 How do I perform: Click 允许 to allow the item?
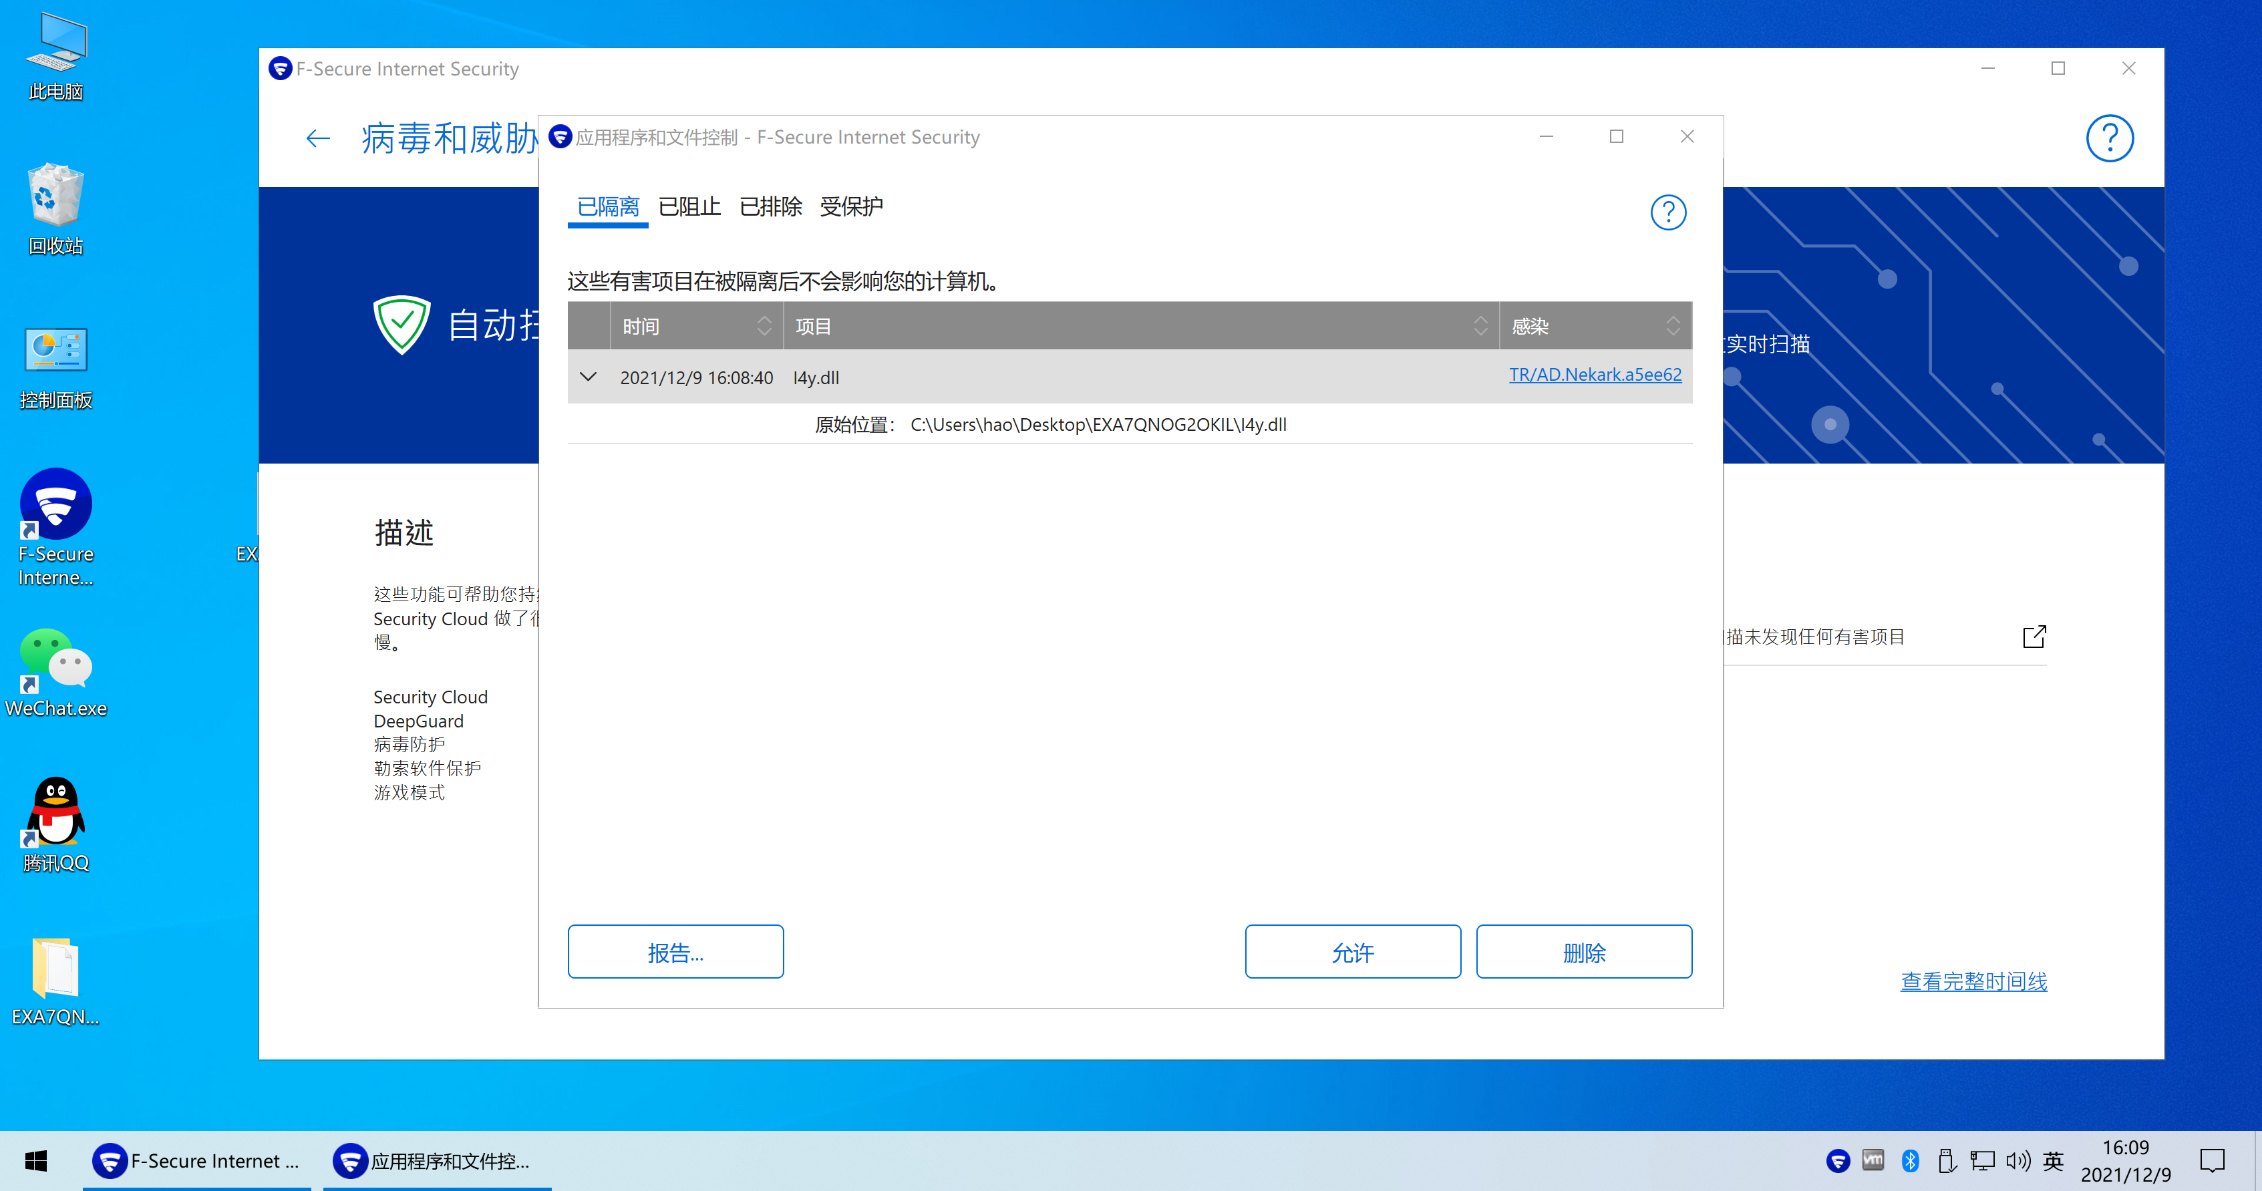tap(1352, 951)
